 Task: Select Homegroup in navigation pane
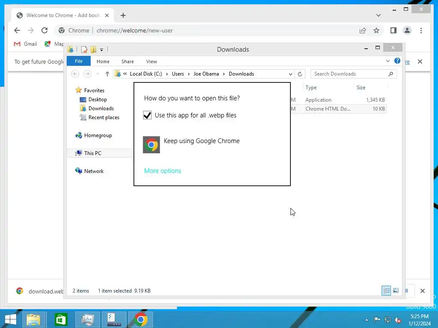(98, 135)
